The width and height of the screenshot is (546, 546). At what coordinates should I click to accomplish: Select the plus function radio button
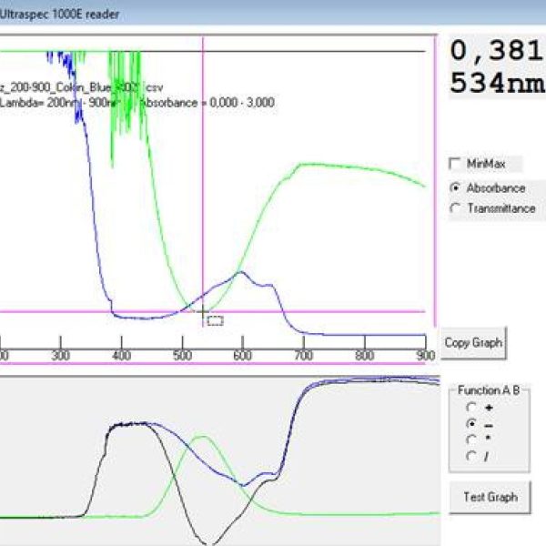(x=470, y=408)
